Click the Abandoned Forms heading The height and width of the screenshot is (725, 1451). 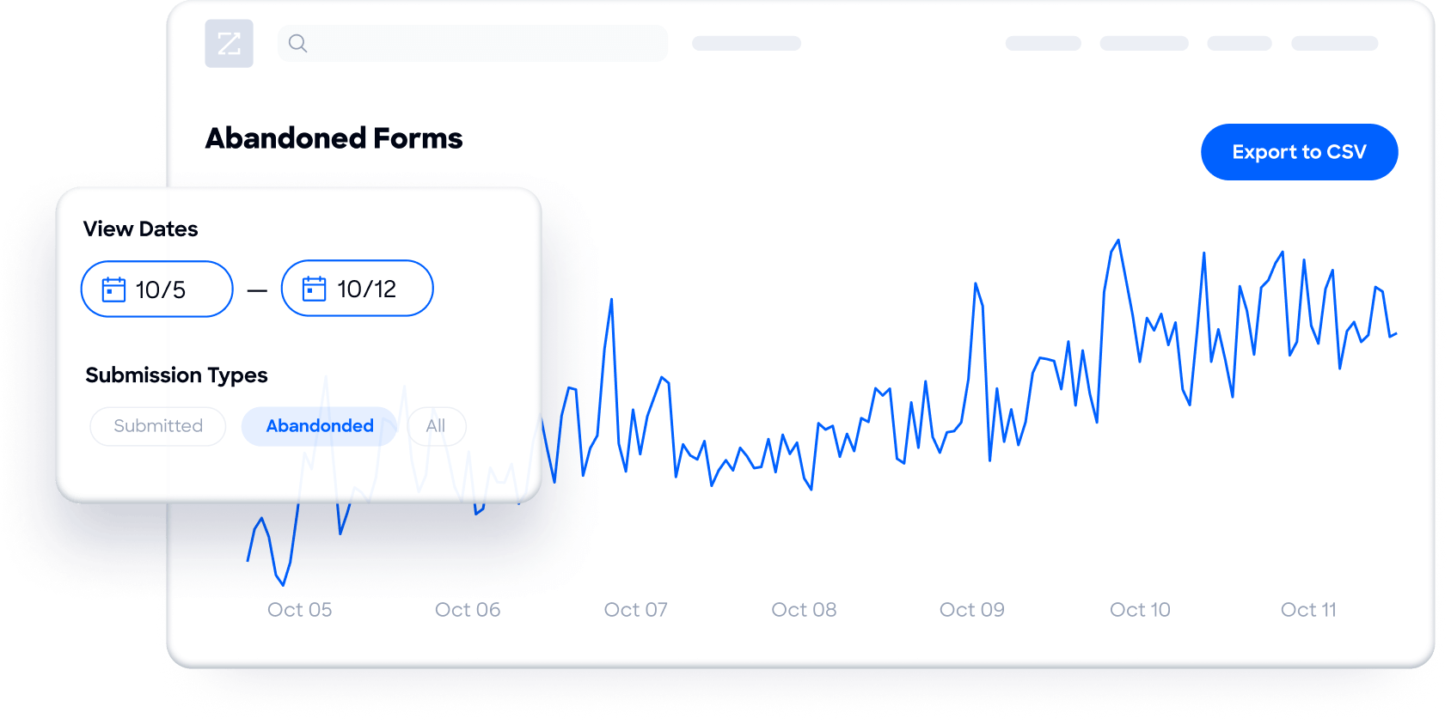click(334, 138)
